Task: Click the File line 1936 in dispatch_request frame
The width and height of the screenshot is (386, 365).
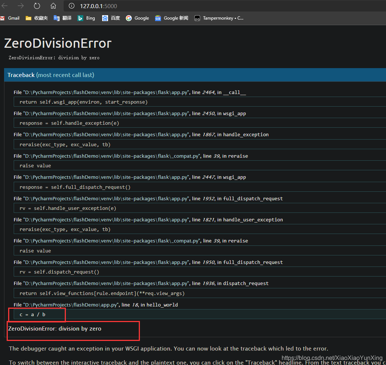Action: [x=141, y=284]
